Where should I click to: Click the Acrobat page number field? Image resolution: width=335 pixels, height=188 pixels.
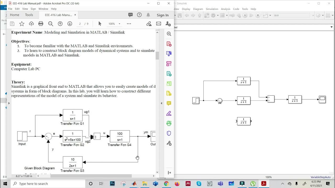click(80, 24)
